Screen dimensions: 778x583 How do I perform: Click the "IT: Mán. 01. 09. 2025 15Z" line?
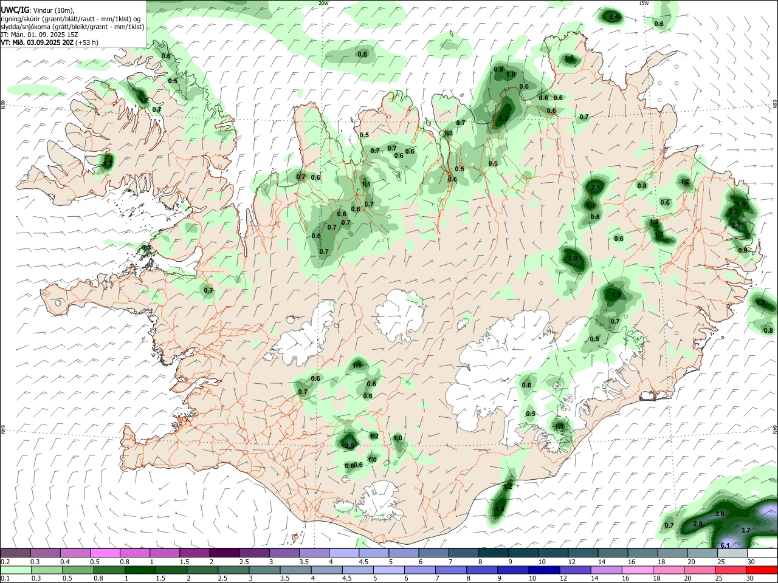pyautogui.click(x=40, y=35)
